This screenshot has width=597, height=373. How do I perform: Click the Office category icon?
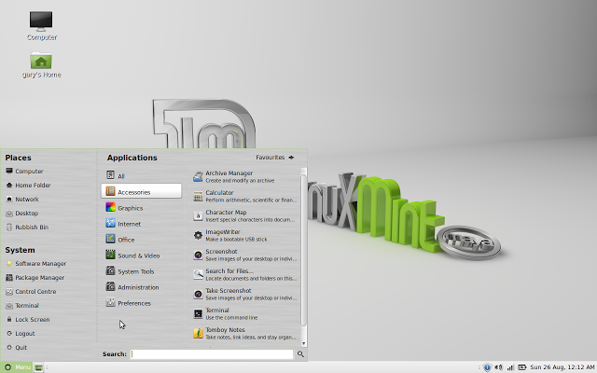pyautogui.click(x=110, y=239)
